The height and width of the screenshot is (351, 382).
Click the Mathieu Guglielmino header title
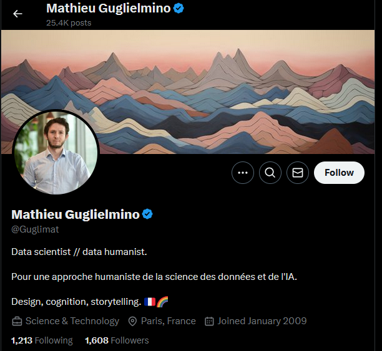(107, 9)
